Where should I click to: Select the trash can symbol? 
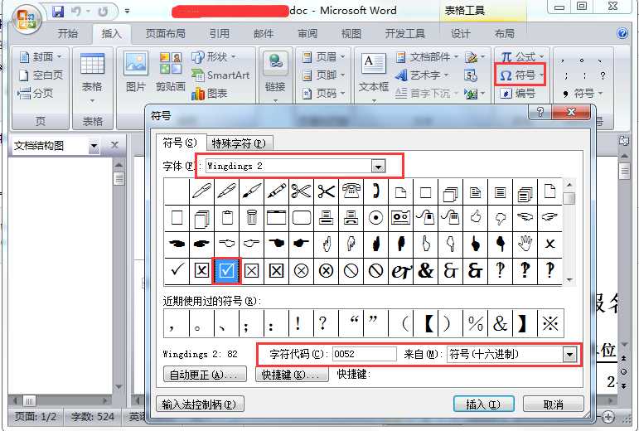[251, 217]
